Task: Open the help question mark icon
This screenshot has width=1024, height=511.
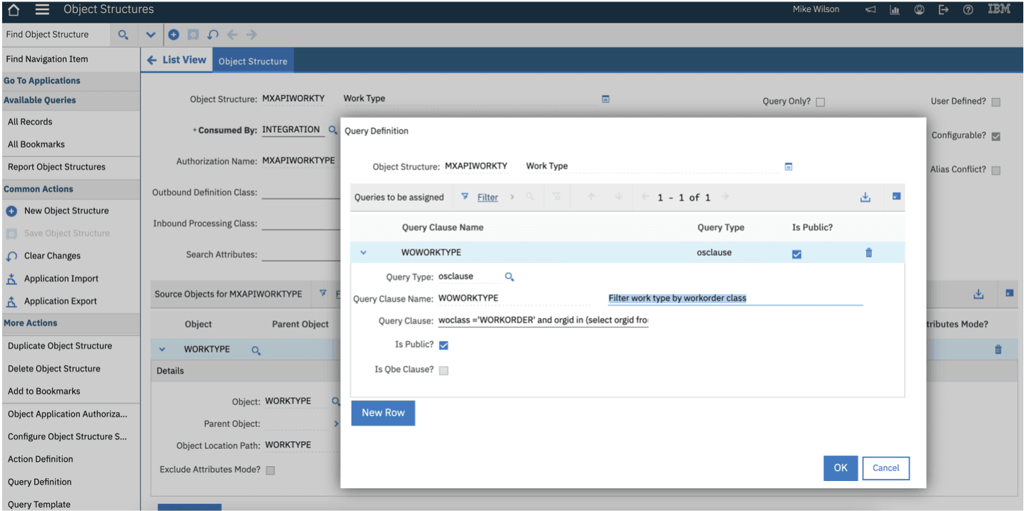Action: pos(968,10)
